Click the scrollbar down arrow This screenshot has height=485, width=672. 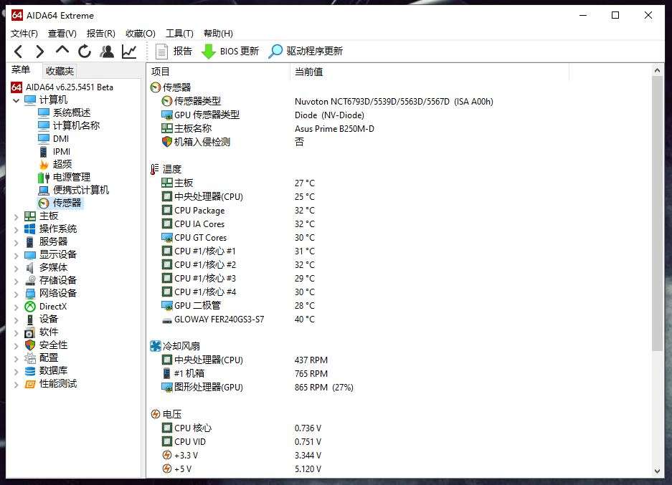657,471
